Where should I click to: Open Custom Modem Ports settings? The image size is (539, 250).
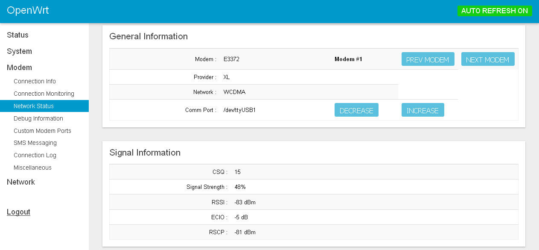point(42,131)
